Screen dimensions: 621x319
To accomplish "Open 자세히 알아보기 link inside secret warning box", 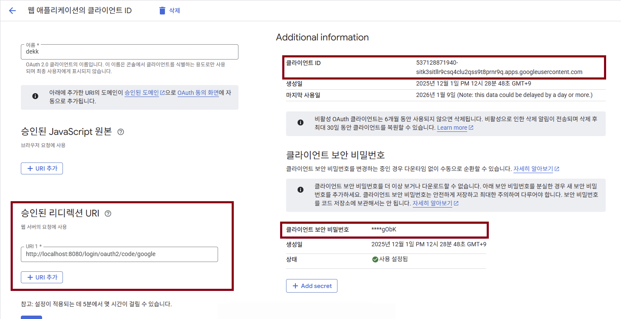I will point(432,203).
